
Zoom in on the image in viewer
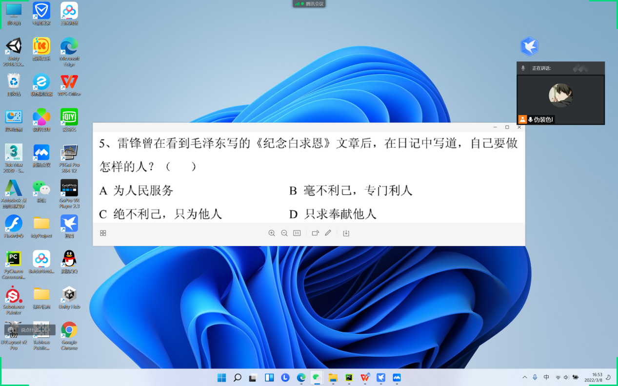pyautogui.click(x=272, y=233)
